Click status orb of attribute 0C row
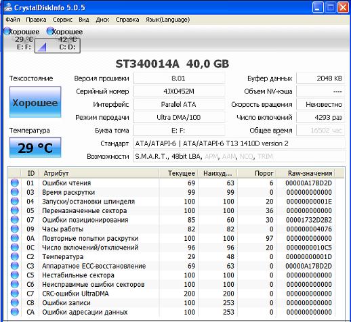This screenshot has height=322, width=351. pyautogui.click(x=15, y=248)
